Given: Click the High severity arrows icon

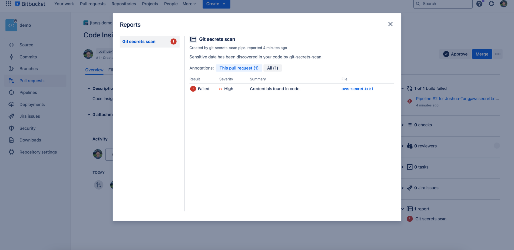Looking at the screenshot, I should coord(220,89).
